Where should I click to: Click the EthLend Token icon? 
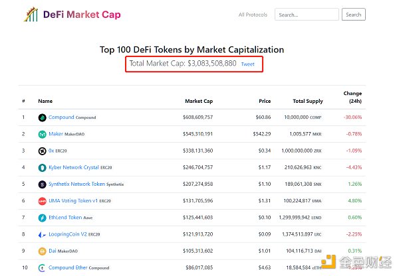[43, 218]
